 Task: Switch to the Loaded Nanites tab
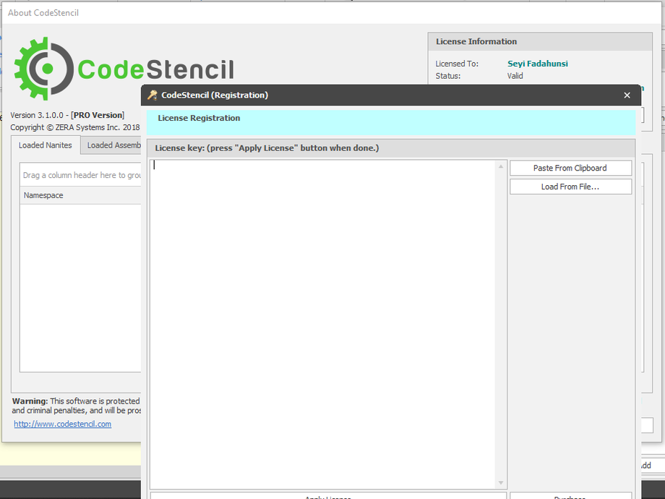tap(46, 145)
